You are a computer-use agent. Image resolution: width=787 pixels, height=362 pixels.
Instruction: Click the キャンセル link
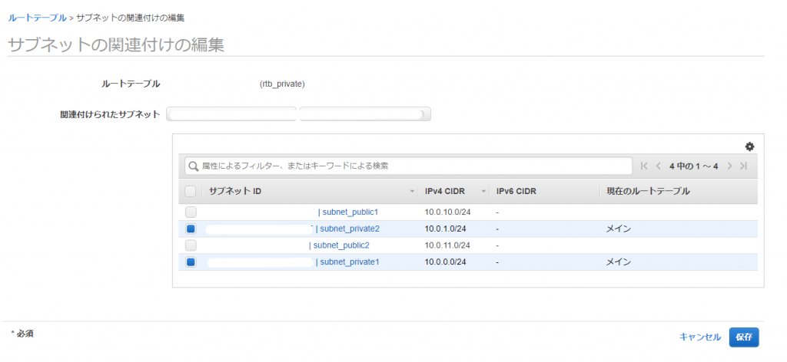700,337
